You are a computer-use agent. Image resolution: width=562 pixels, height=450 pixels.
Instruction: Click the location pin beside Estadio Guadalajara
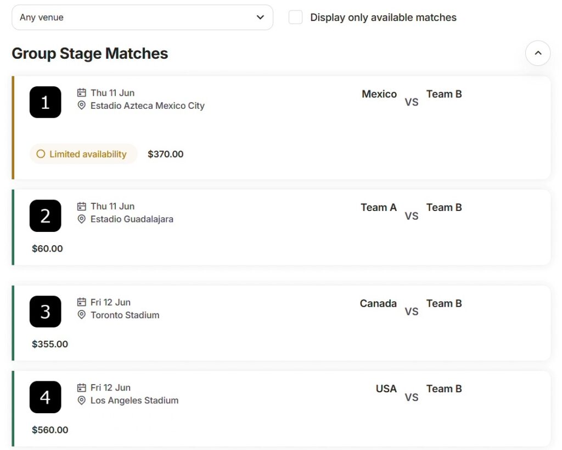point(82,219)
